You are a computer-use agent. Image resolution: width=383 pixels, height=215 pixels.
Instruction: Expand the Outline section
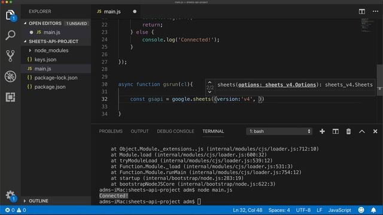point(25,201)
